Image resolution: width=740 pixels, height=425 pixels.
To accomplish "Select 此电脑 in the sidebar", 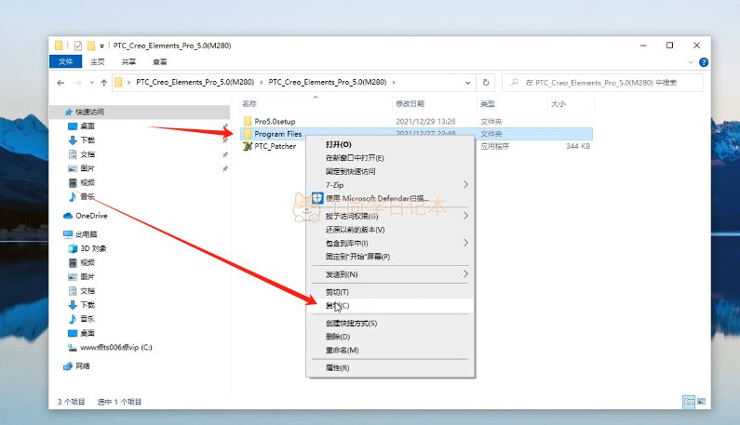I will pyautogui.click(x=86, y=234).
